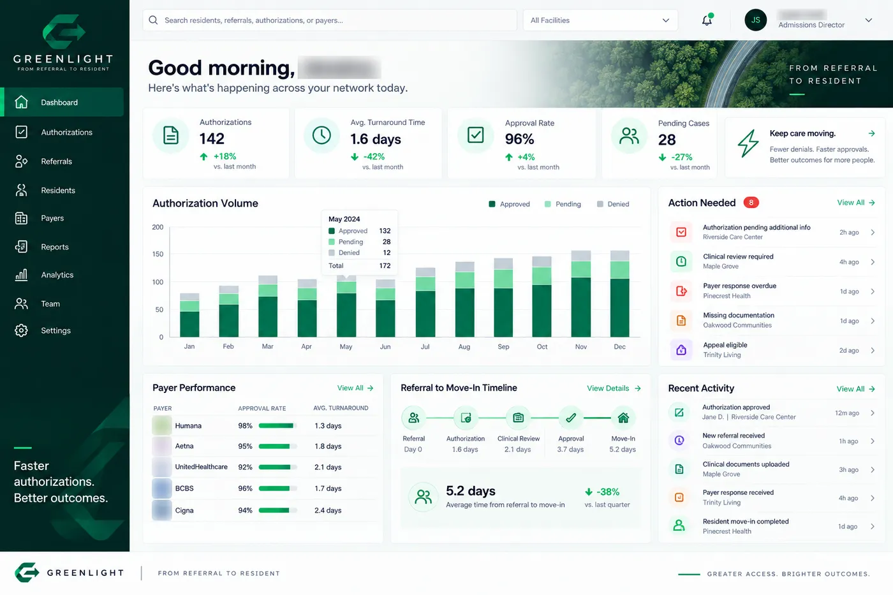The height and width of the screenshot is (595, 893).
Task: Click View All in Action Needed
Action: click(856, 203)
